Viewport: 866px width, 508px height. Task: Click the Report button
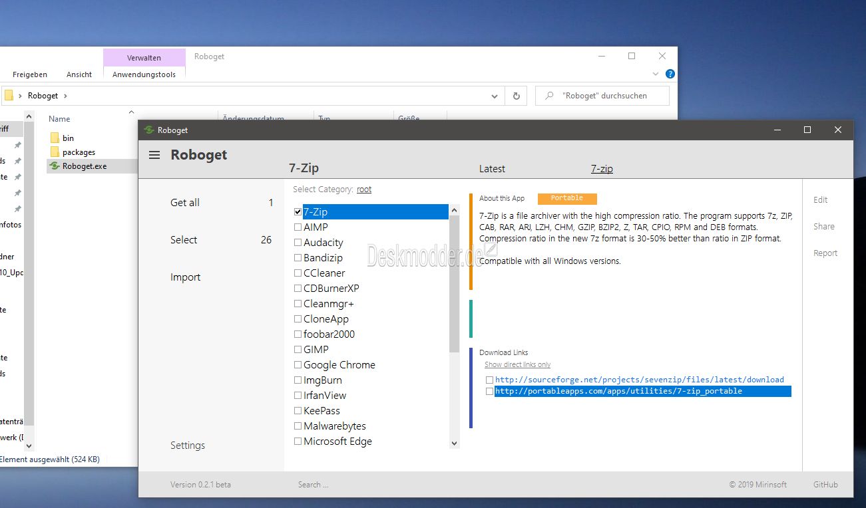pyautogui.click(x=825, y=253)
